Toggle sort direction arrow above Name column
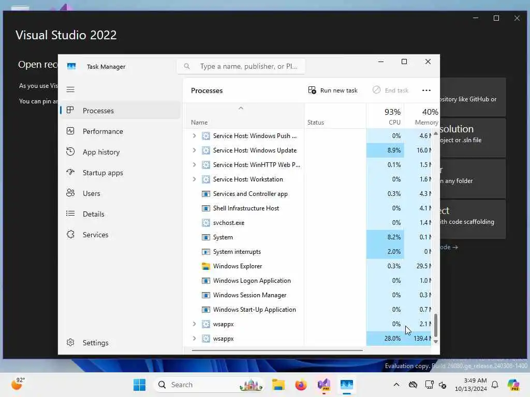 [x=241, y=108]
